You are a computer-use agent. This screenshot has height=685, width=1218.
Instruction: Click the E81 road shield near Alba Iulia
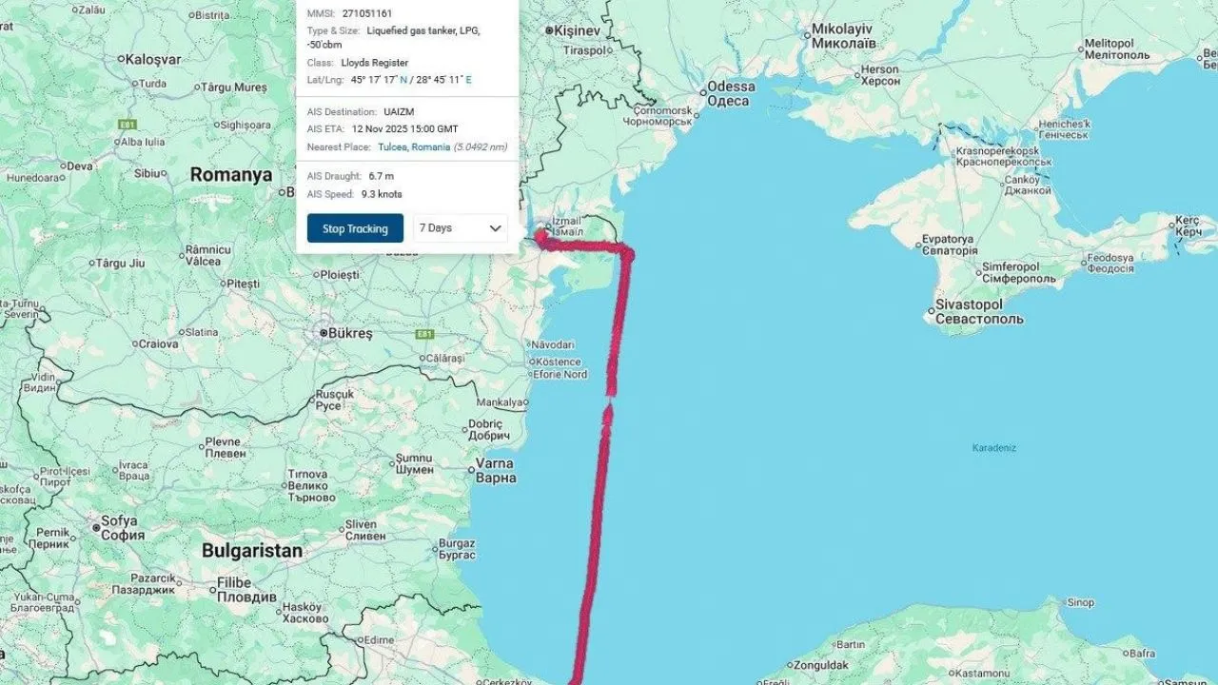tap(128, 125)
